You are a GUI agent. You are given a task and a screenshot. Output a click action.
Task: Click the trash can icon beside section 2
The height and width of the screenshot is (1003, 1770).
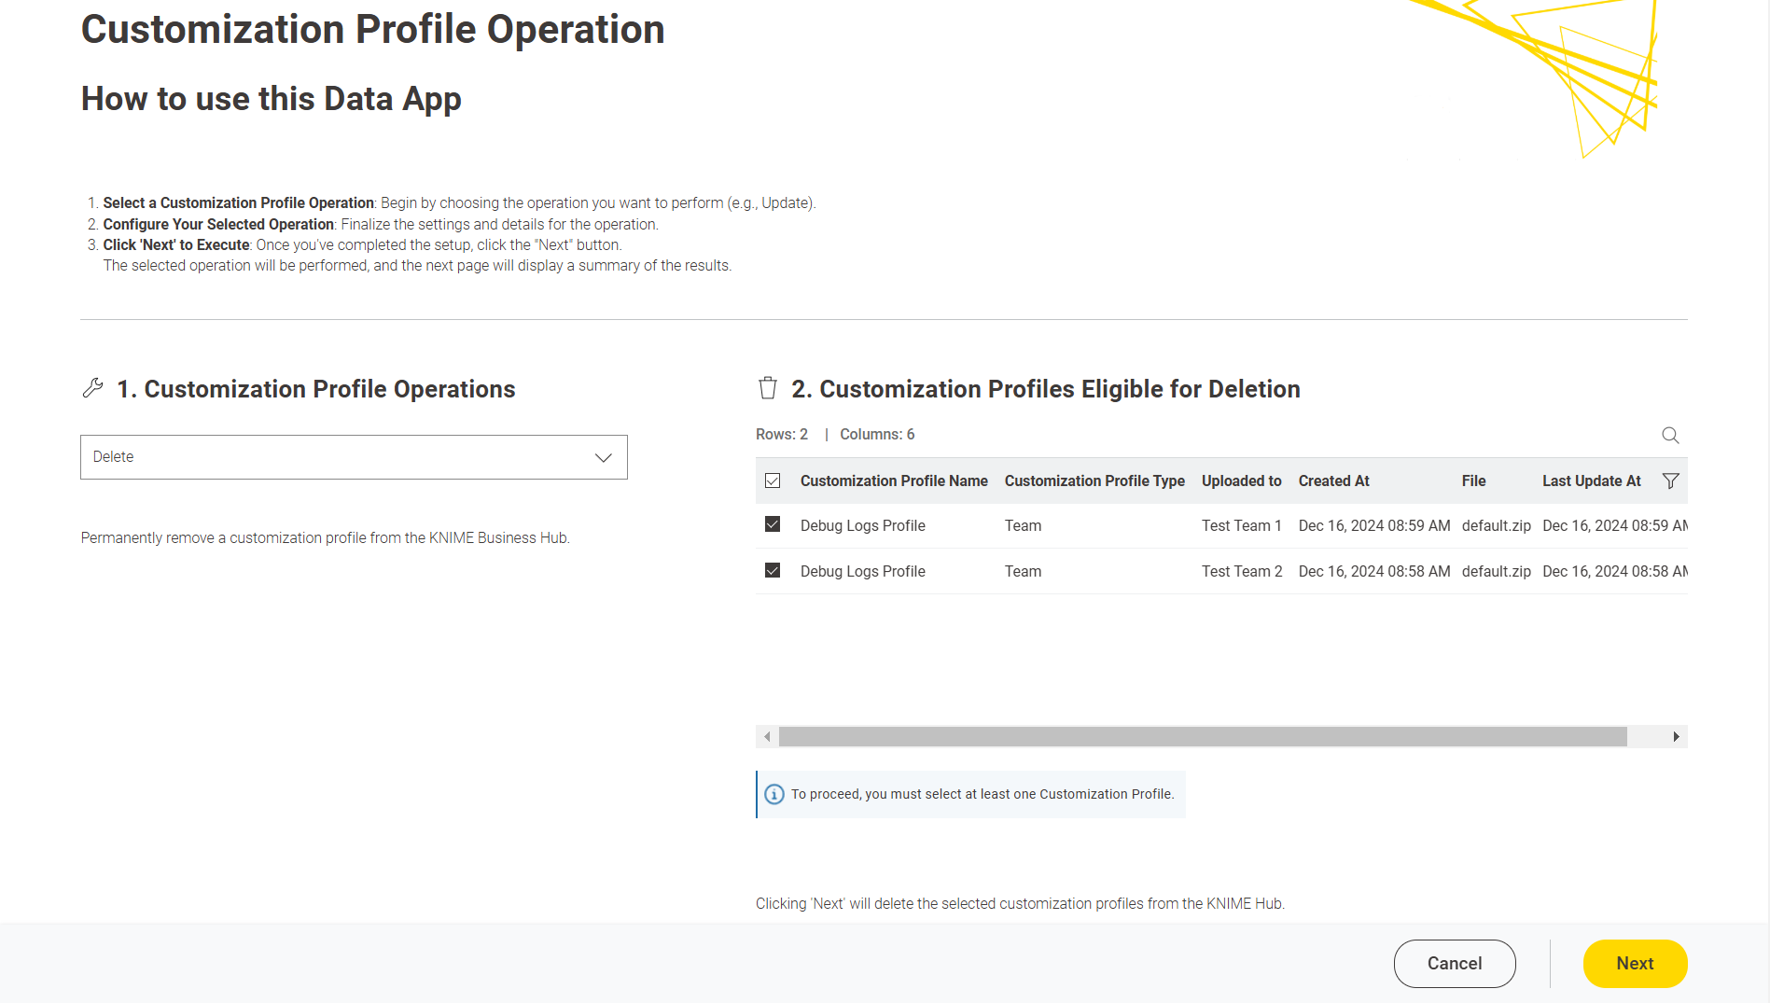click(x=767, y=388)
